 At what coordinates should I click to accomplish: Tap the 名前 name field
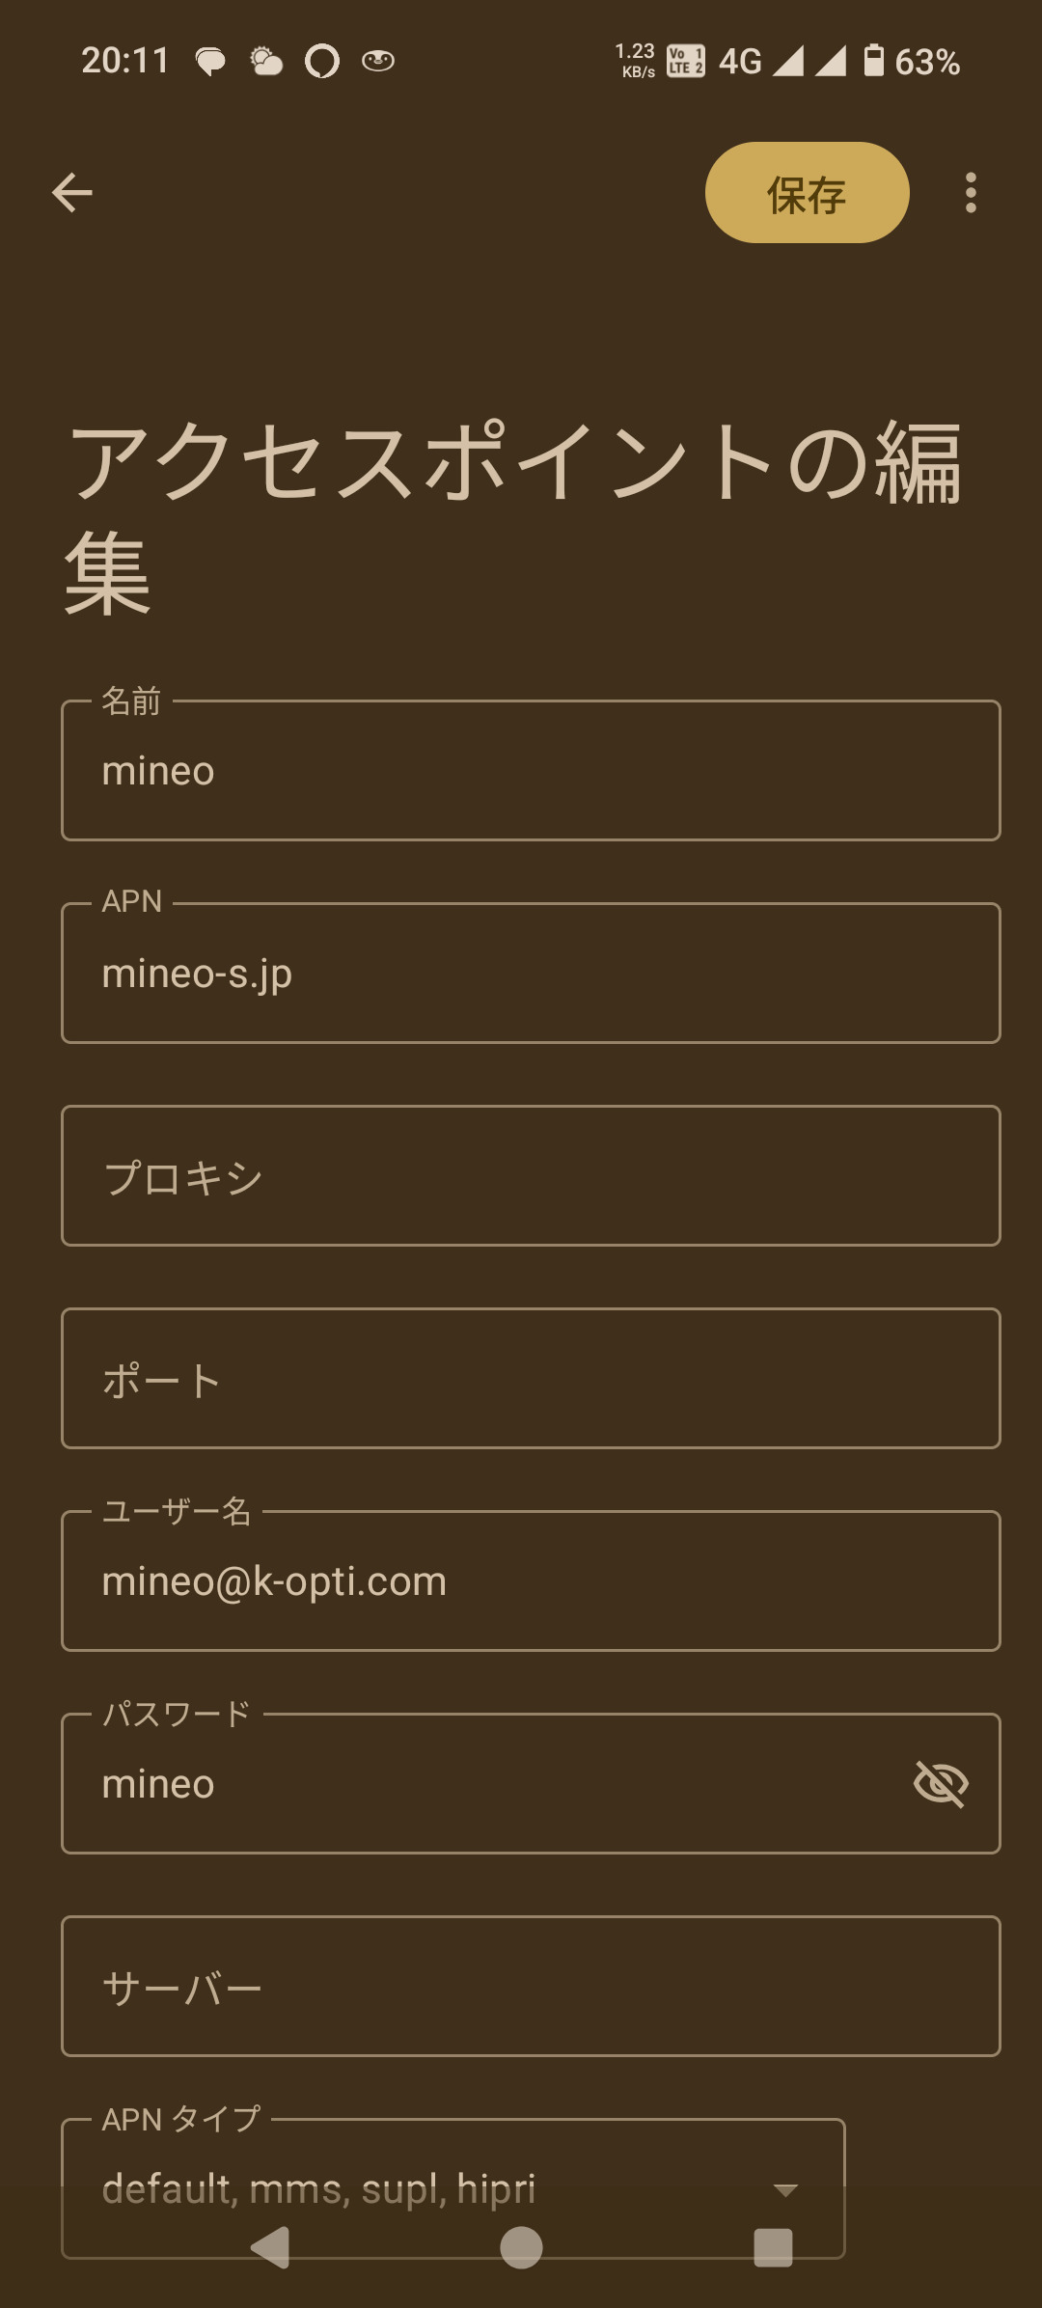[x=531, y=771]
